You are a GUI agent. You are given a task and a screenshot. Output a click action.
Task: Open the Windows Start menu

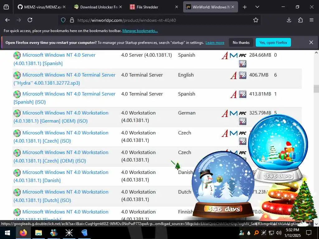pos(7,233)
